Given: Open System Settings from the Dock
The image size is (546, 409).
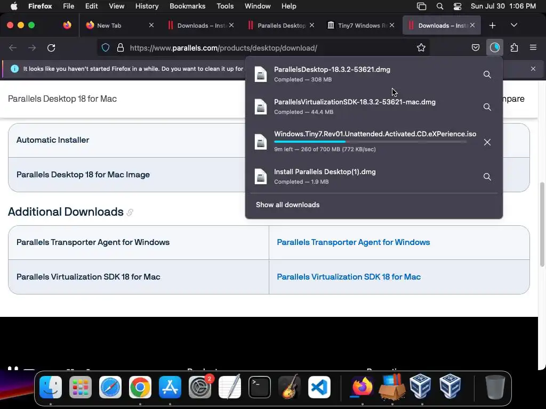Looking at the screenshot, I should click(200, 387).
